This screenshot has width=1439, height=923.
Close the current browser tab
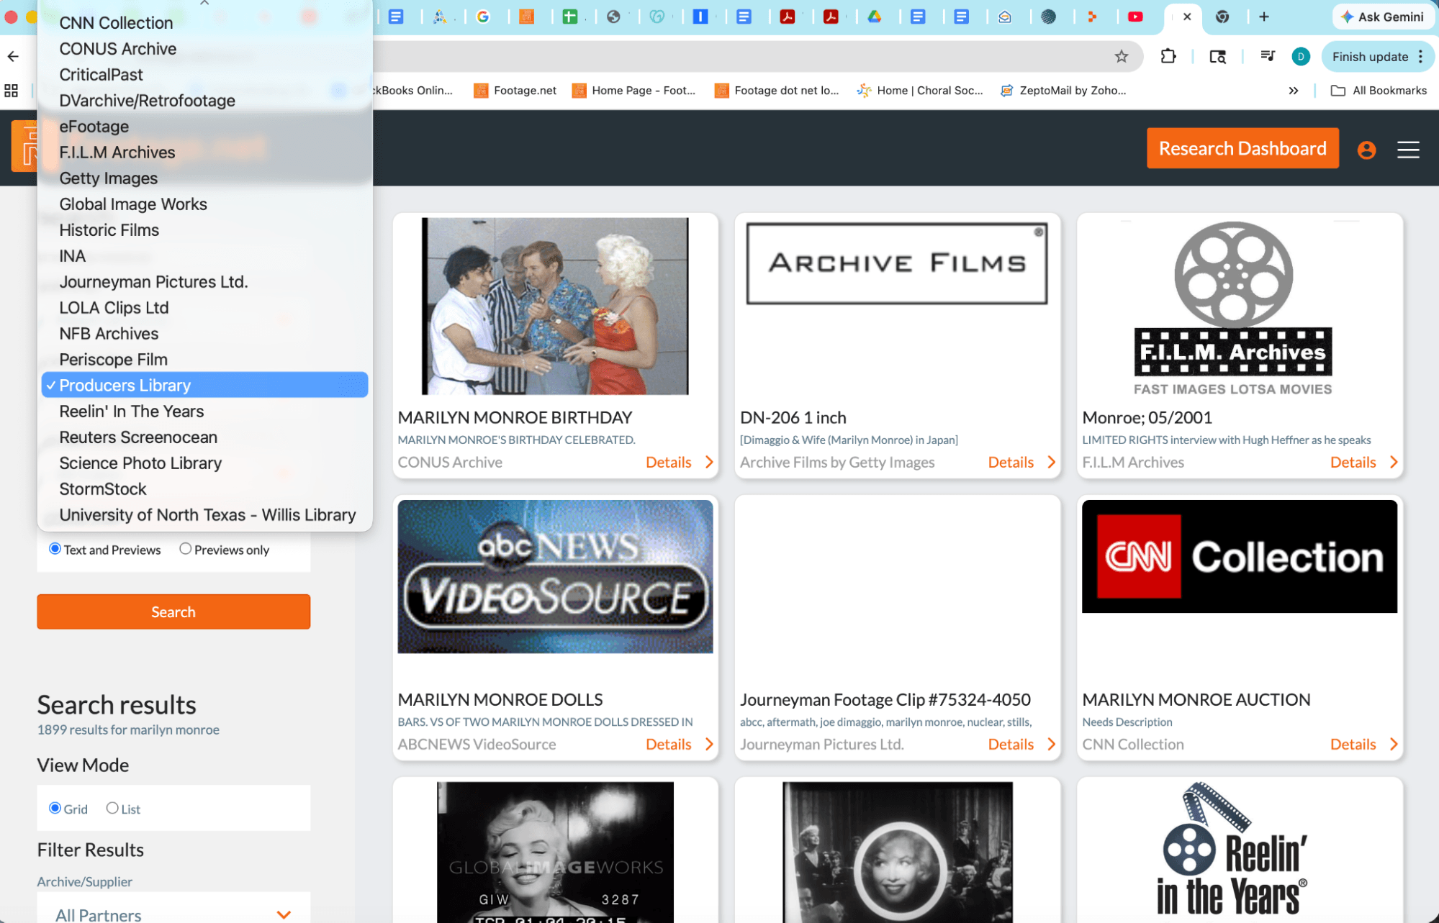[x=1187, y=17]
